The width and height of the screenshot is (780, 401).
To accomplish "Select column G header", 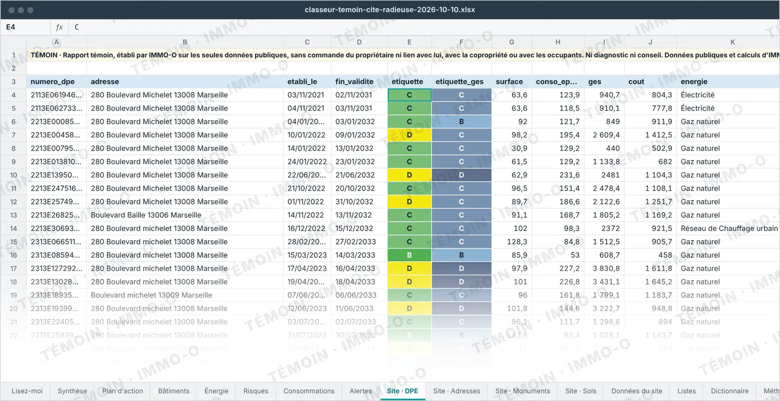I will [x=511, y=42].
